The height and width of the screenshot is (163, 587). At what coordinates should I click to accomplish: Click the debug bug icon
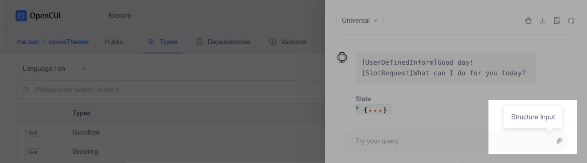pos(528,21)
